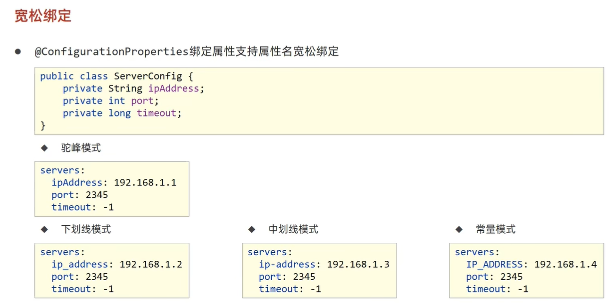Click the IP value 192.168.1.1

click(x=145, y=183)
